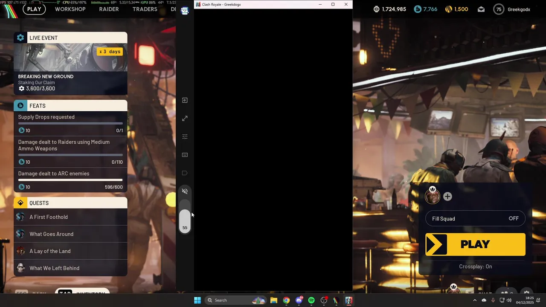Open the What We Left Behind quest
Viewport: 546px width, 307px height.
point(70,268)
